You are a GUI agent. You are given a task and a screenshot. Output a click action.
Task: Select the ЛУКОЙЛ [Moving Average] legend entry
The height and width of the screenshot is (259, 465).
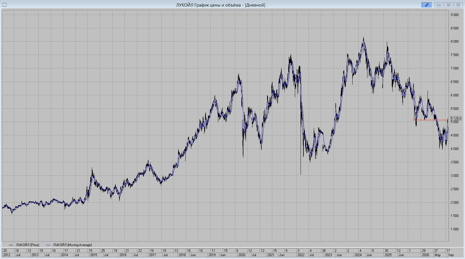click(69, 245)
